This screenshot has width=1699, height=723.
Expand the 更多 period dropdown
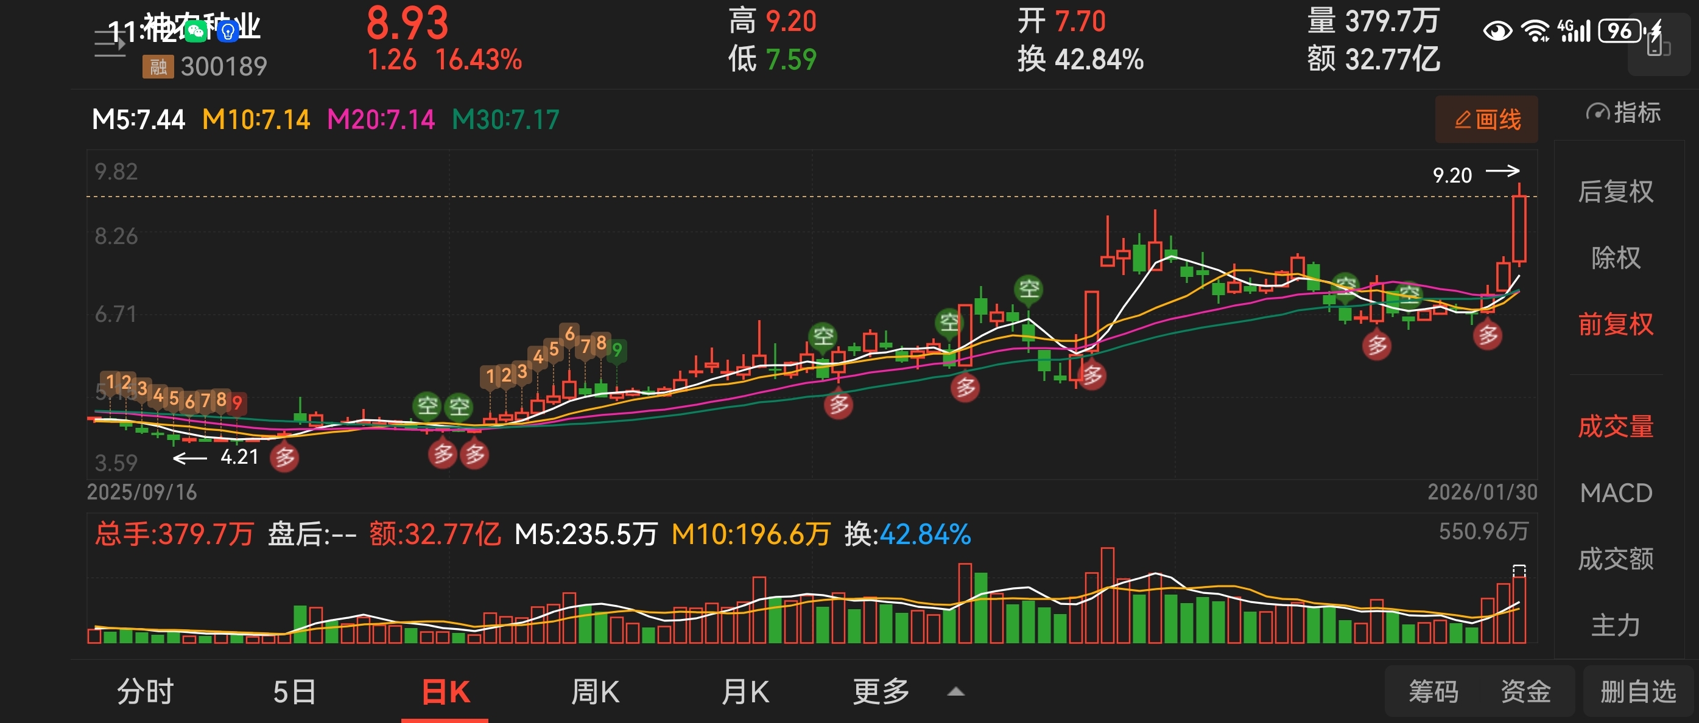(x=881, y=692)
